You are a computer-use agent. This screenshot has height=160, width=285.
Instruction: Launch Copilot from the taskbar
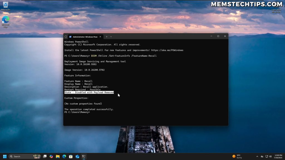(x=51, y=156)
